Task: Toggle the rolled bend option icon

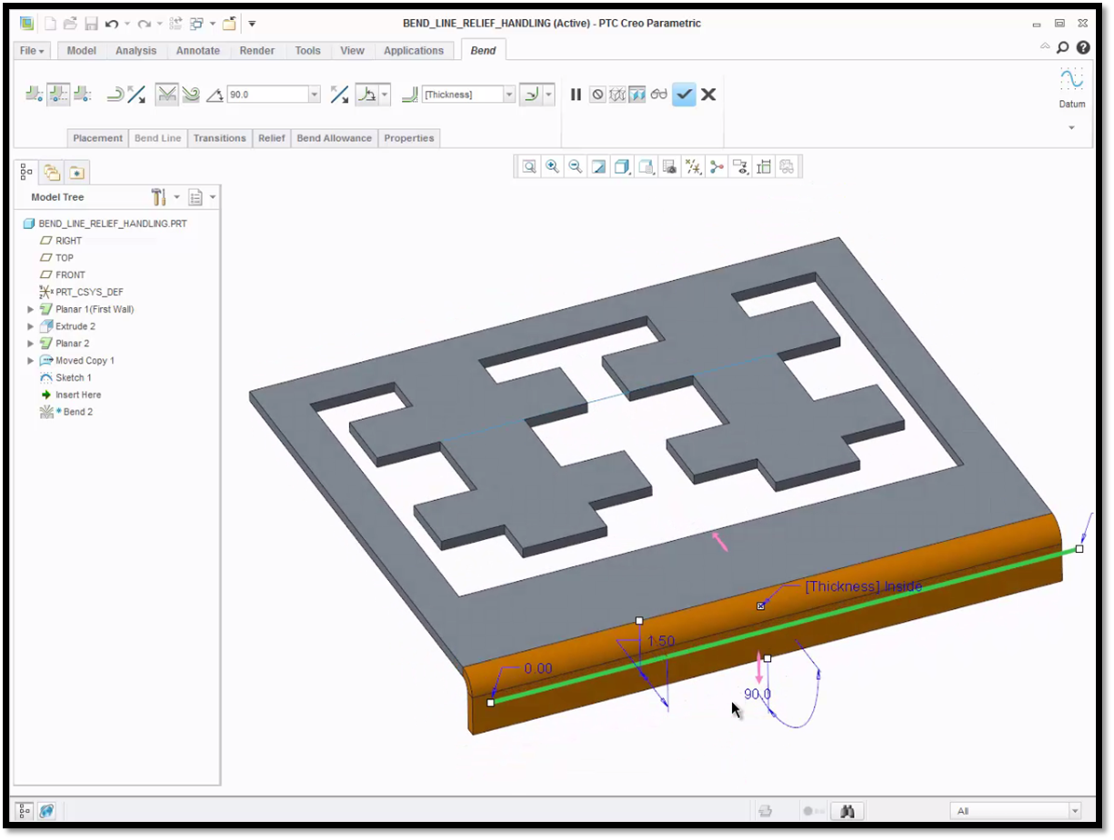Action: coord(190,94)
